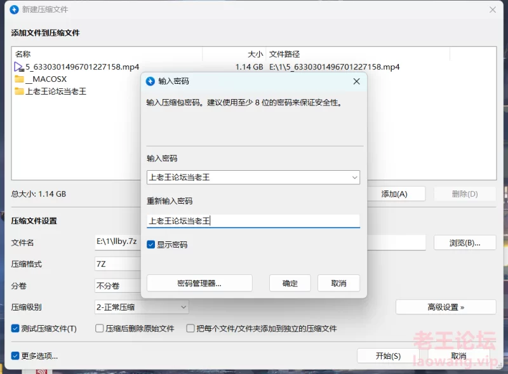508x374 pixels.
Task: Select the 上老王论坛当老王 folder icon
Action: coord(19,91)
